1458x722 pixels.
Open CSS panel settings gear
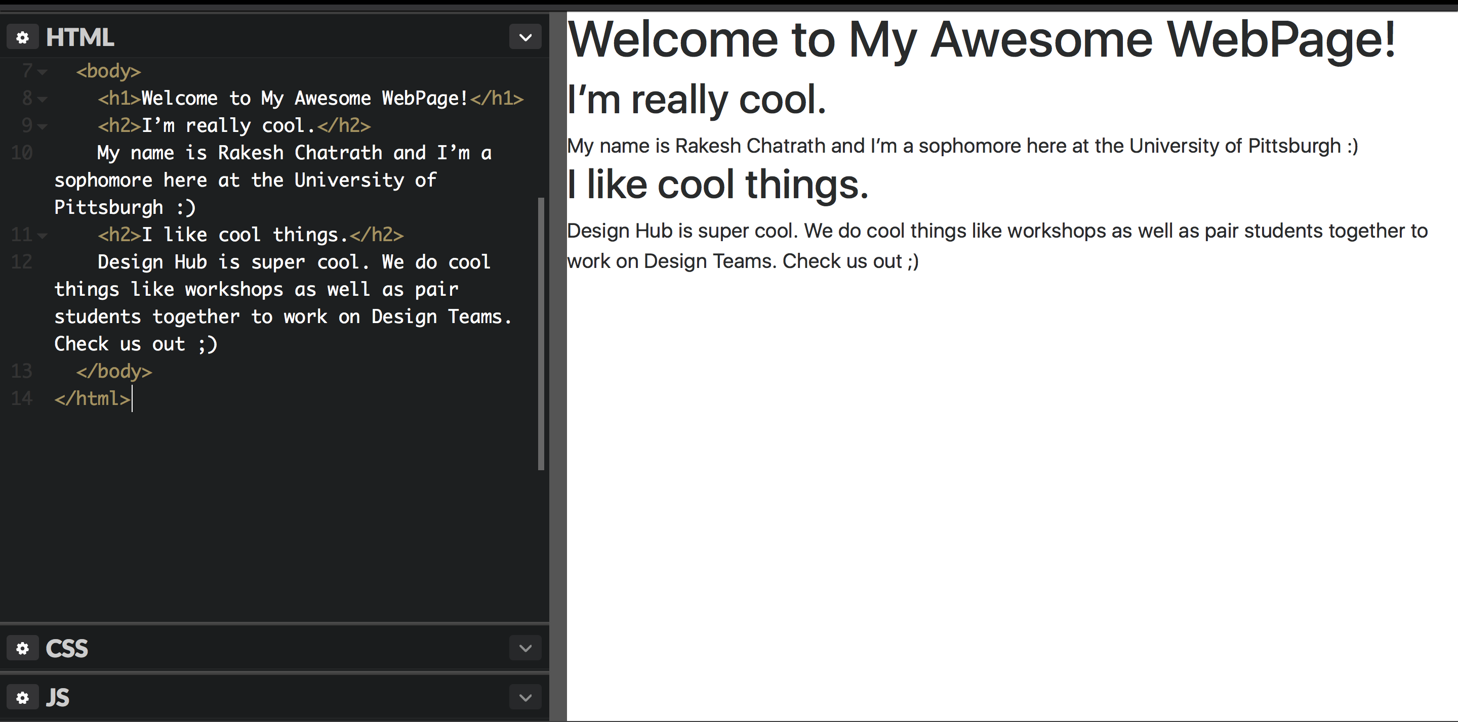pos(23,648)
